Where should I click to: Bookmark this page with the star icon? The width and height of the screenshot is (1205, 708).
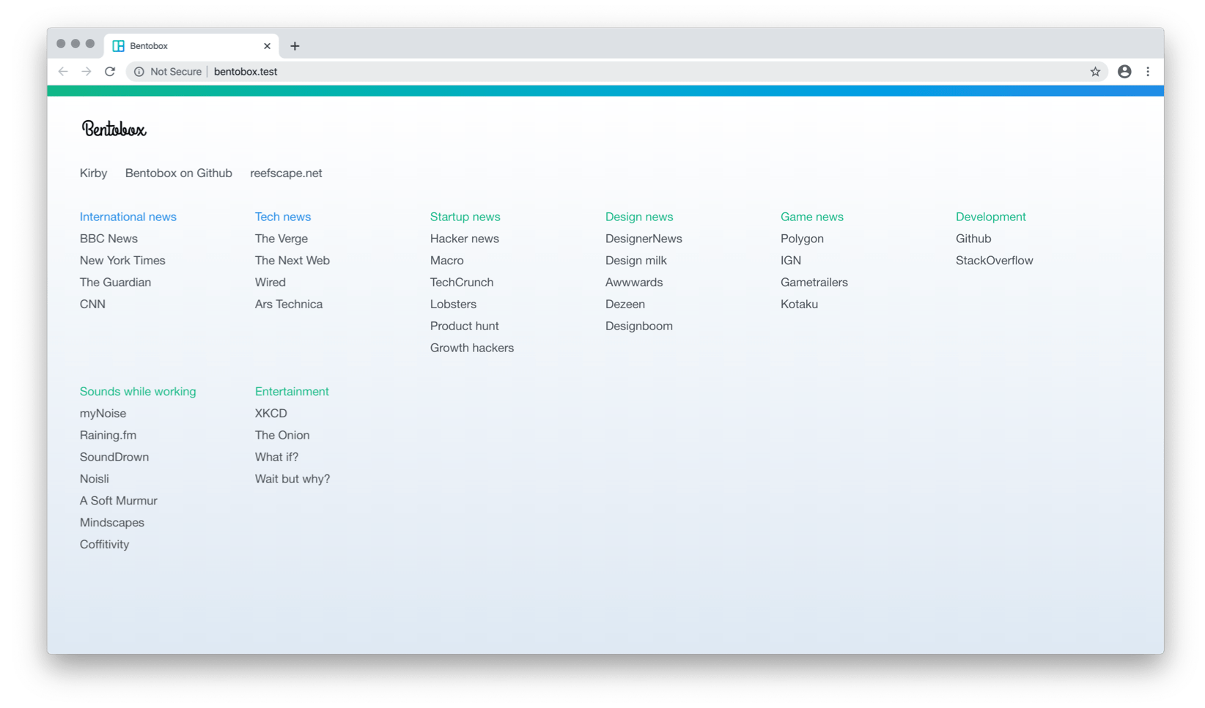1095,72
